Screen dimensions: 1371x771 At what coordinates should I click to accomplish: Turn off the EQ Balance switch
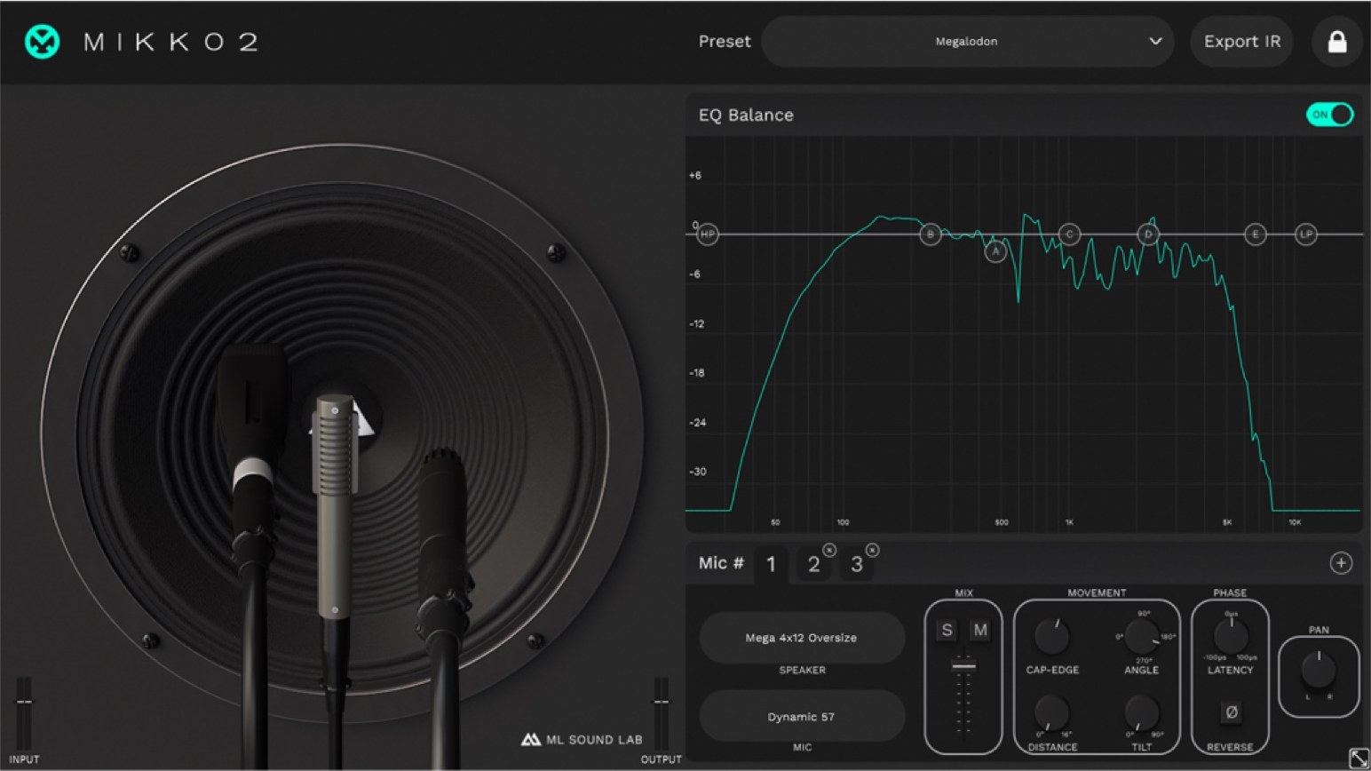[x=1329, y=115]
